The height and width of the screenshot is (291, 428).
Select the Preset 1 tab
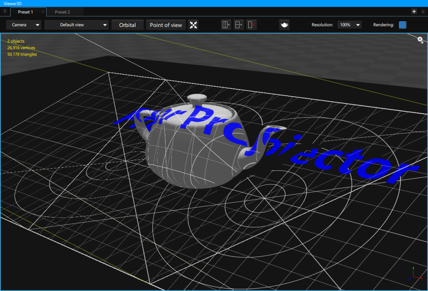pos(24,12)
